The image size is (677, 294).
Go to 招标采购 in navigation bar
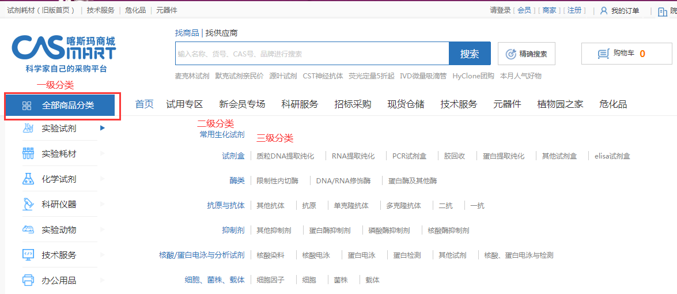(x=353, y=104)
